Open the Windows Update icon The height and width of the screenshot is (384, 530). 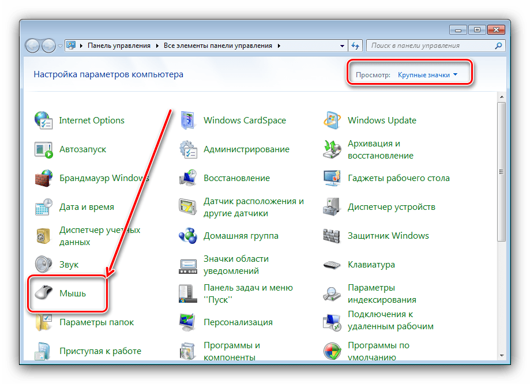click(x=332, y=121)
